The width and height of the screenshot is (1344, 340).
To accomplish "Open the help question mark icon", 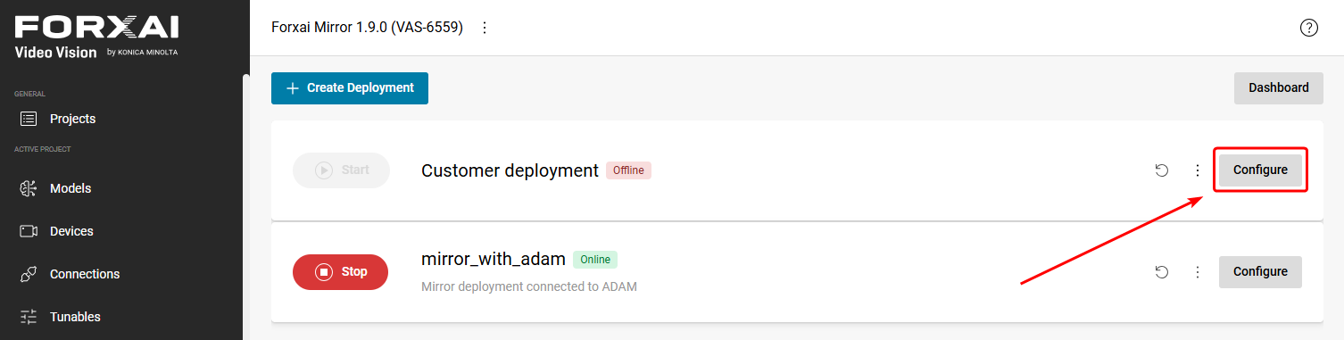I will (x=1309, y=28).
